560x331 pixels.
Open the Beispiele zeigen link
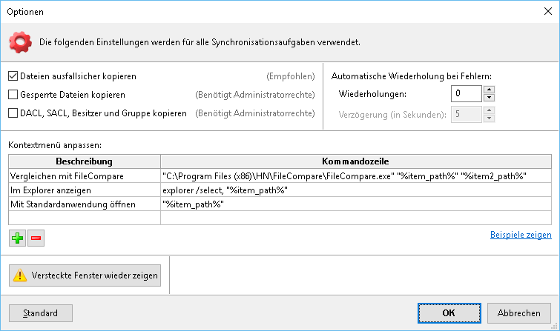coord(521,235)
